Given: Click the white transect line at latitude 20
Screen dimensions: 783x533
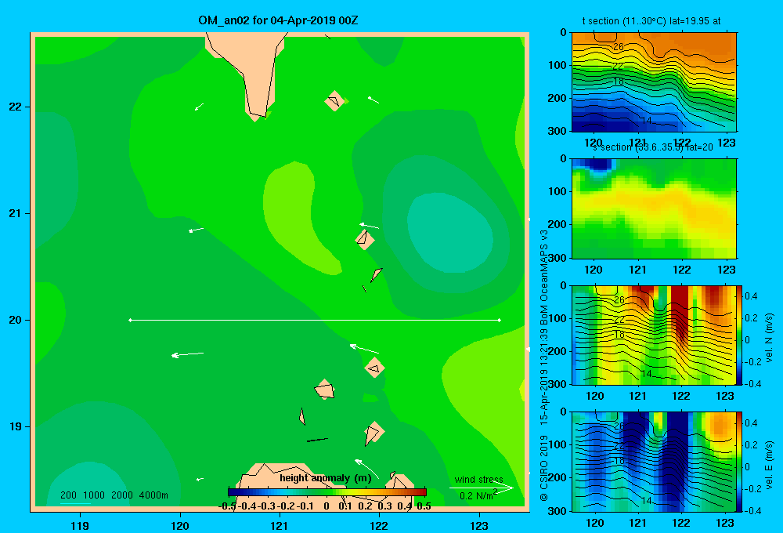Looking at the screenshot, I should [x=315, y=320].
